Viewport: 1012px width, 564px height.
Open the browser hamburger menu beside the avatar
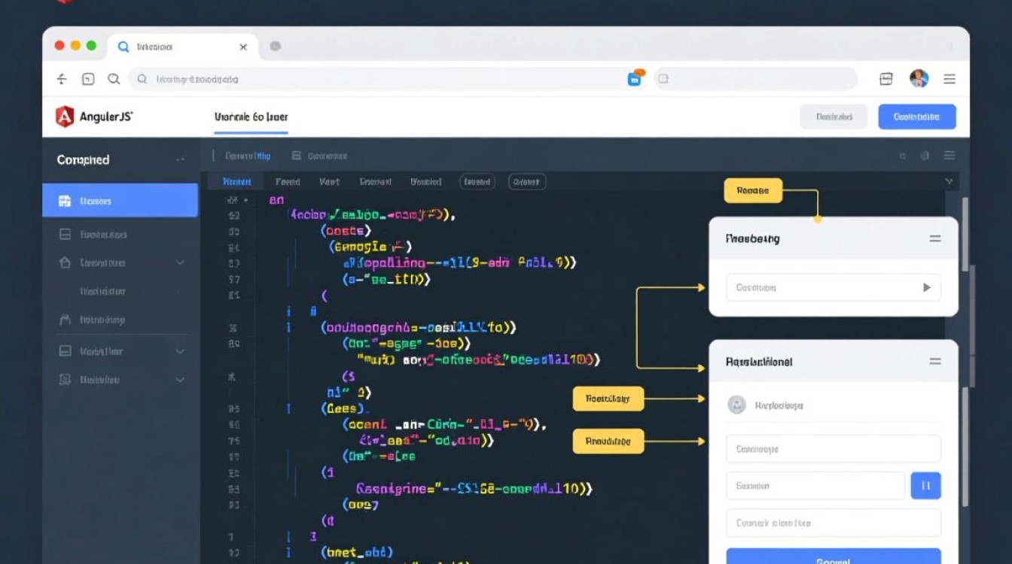[950, 79]
